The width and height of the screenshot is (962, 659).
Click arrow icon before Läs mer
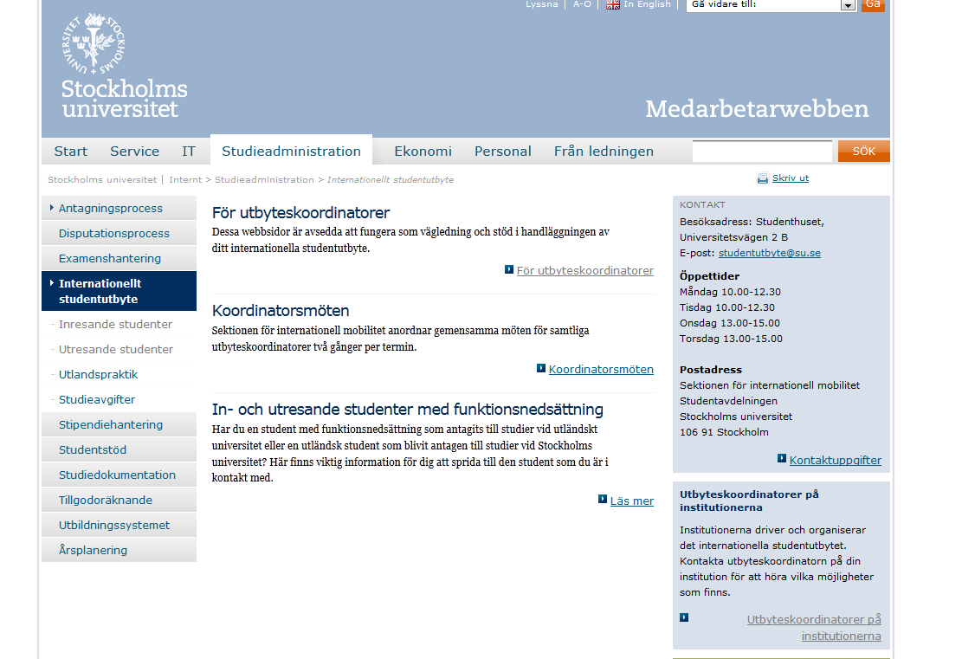[x=603, y=500]
